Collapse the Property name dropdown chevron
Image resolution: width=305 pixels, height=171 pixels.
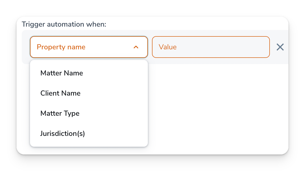[136, 47]
